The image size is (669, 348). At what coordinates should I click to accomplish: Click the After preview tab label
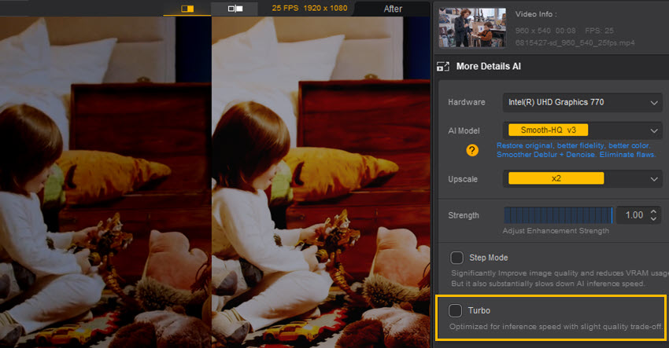pos(393,9)
